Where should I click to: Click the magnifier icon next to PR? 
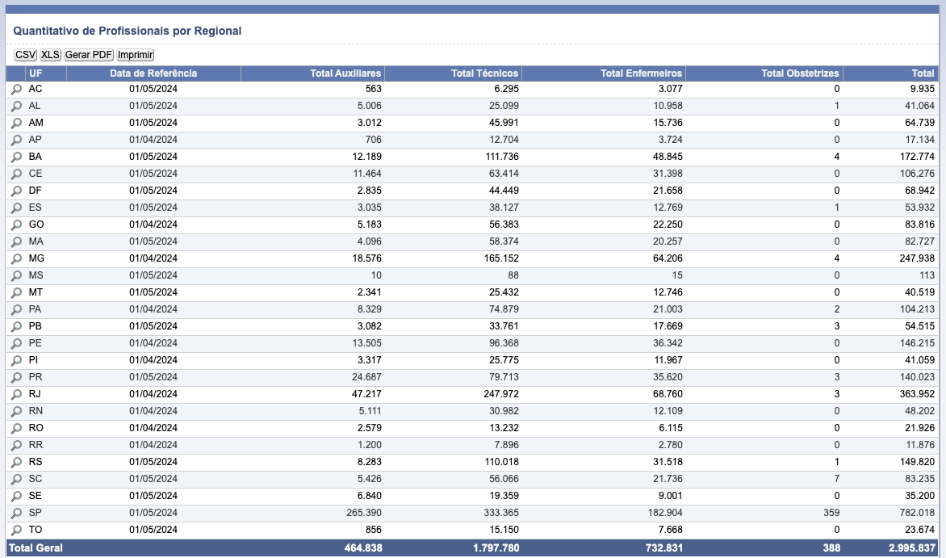coord(16,378)
